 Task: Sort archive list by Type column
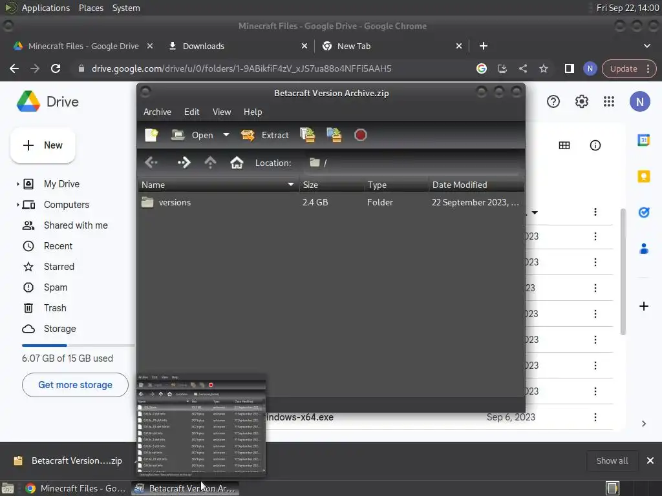396,185
